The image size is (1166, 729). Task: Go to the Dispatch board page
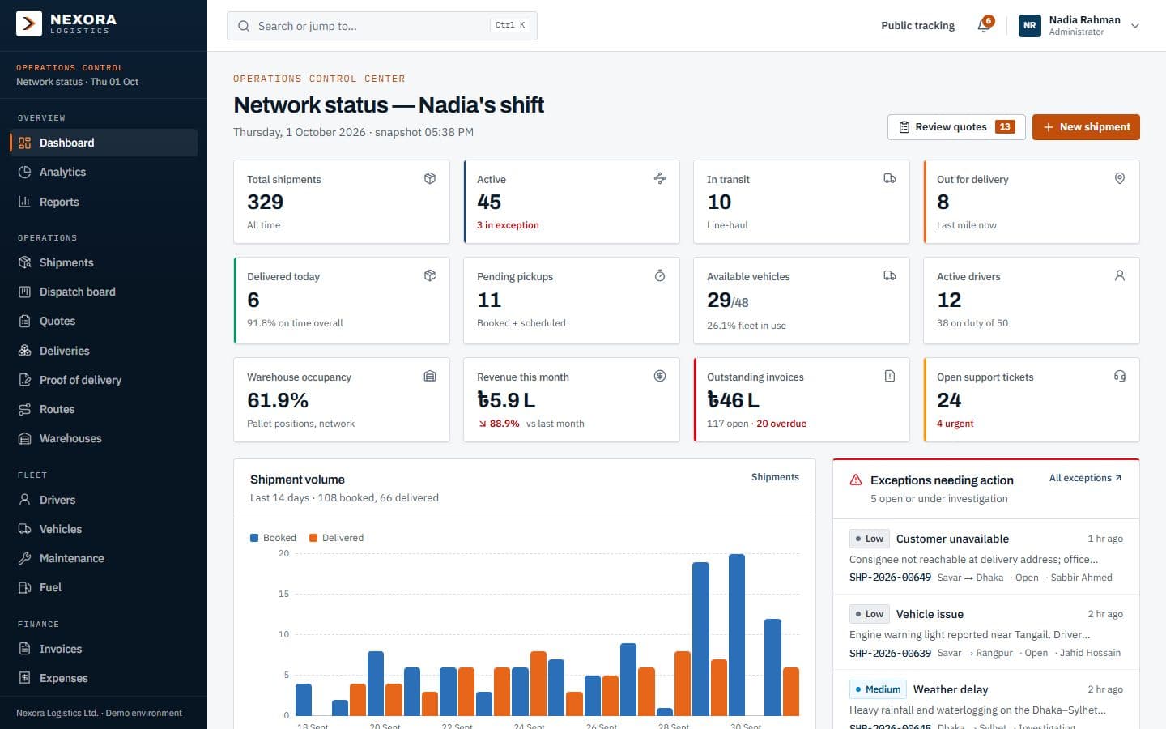pyautogui.click(x=104, y=292)
